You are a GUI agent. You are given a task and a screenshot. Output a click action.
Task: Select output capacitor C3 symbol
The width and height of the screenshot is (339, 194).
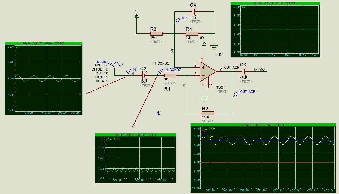coord(244,71)
